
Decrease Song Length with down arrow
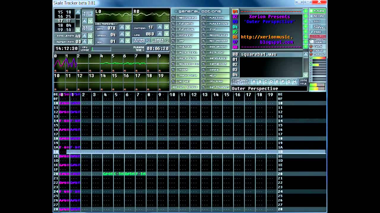tap(90, 36)
